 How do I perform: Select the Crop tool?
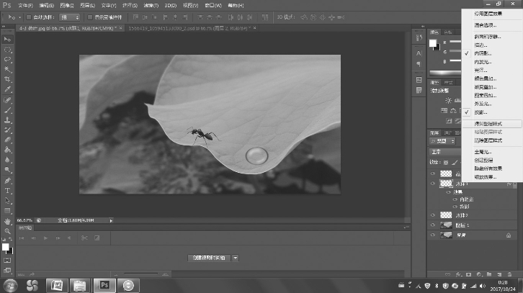7,78
